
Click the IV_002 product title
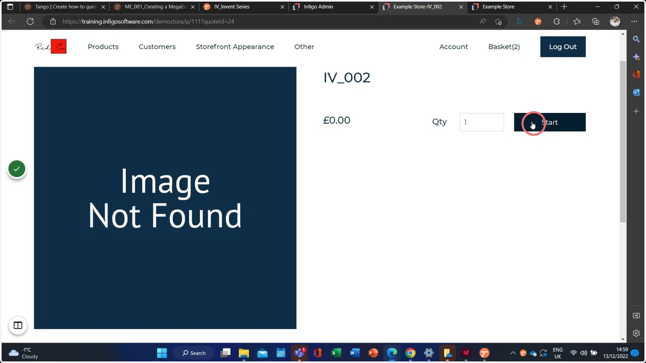tap(347, 77)
